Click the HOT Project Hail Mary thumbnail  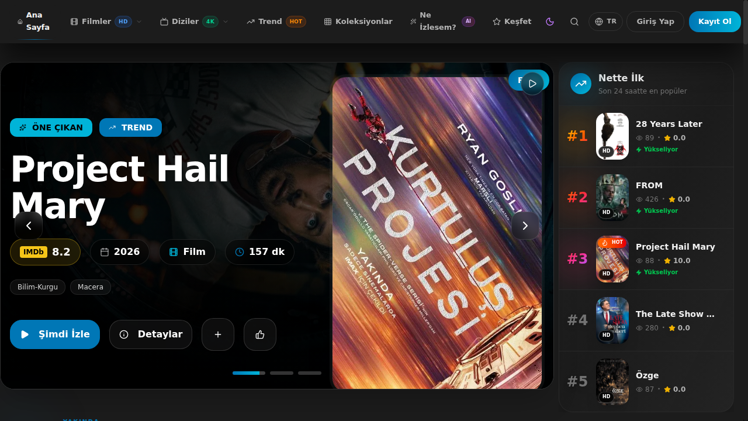click(x=612, y=259)
